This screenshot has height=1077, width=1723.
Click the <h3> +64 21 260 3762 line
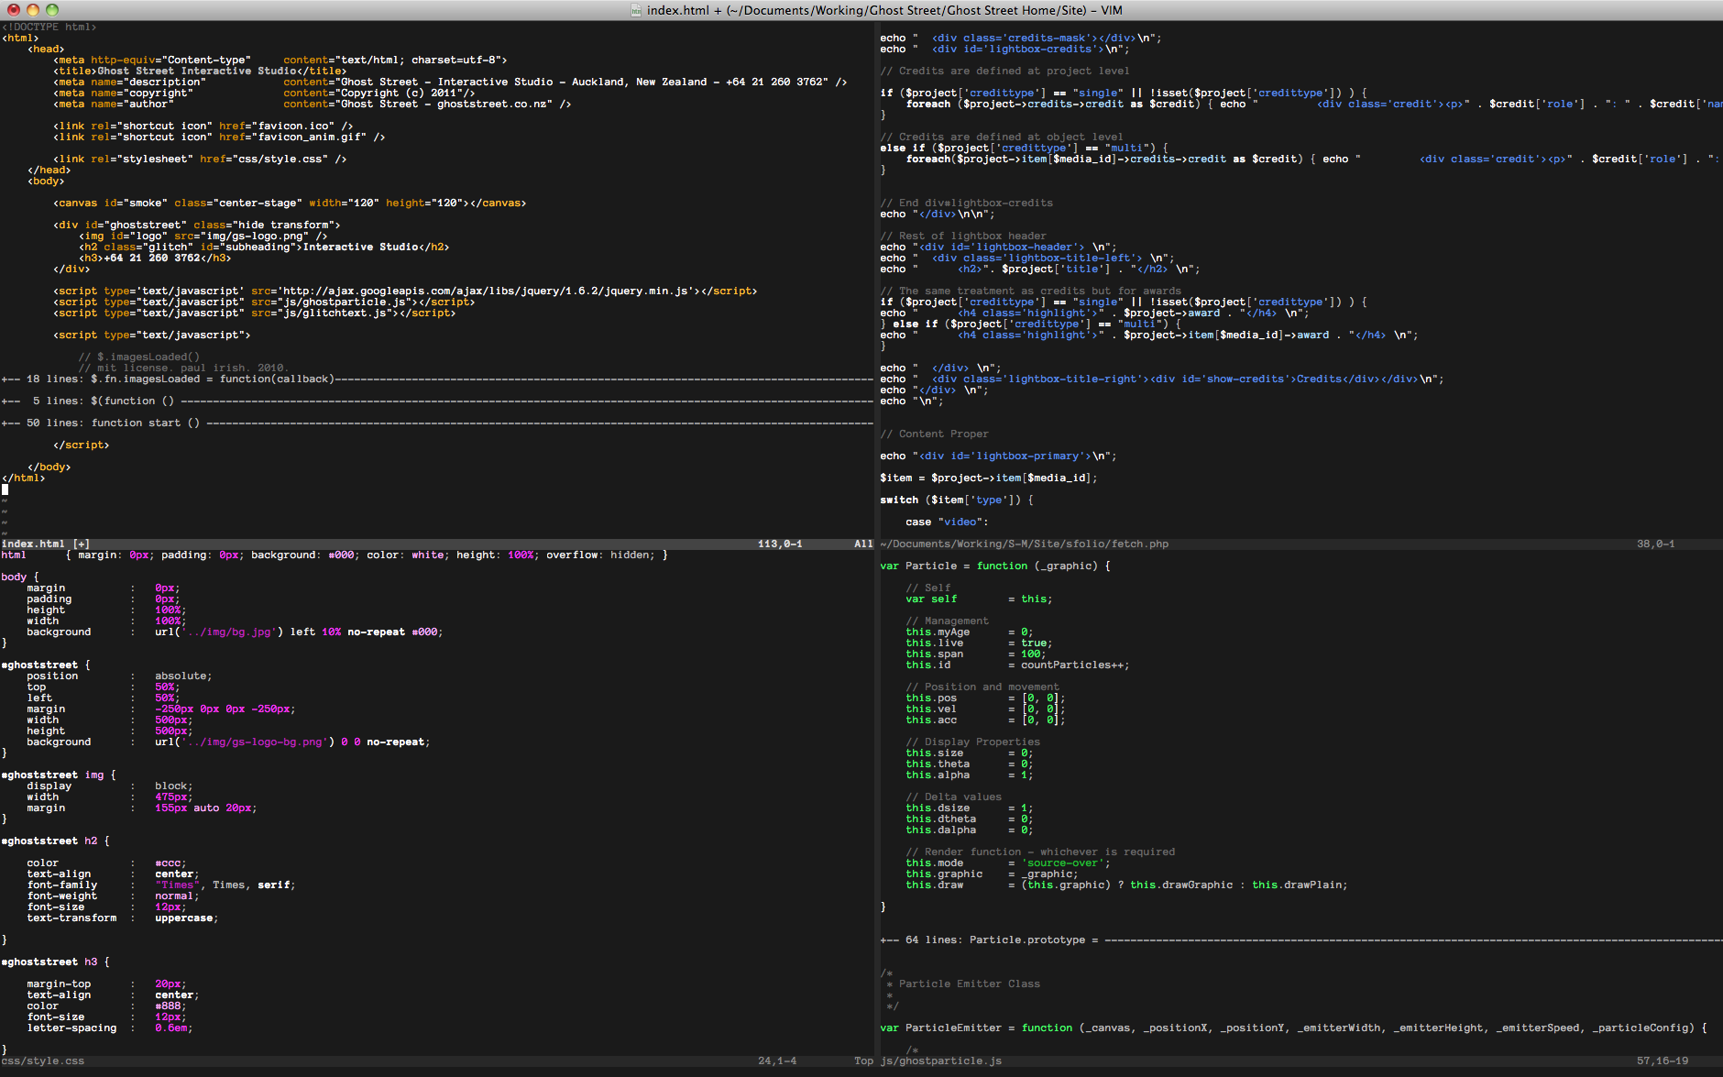[155, 258]
